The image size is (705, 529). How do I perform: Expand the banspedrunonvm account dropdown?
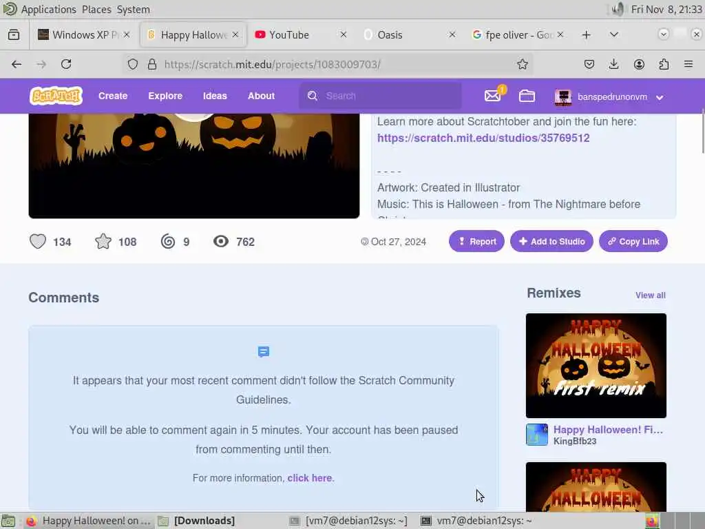coord(660,98)
